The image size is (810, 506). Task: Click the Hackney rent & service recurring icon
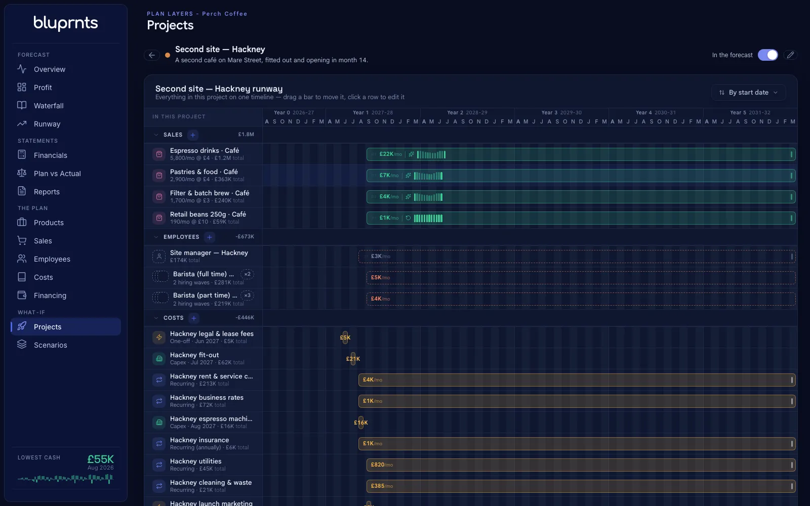(x=159, y=380)
